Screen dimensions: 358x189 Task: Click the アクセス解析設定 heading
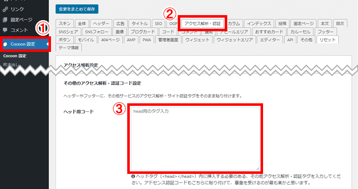[81, 65]
